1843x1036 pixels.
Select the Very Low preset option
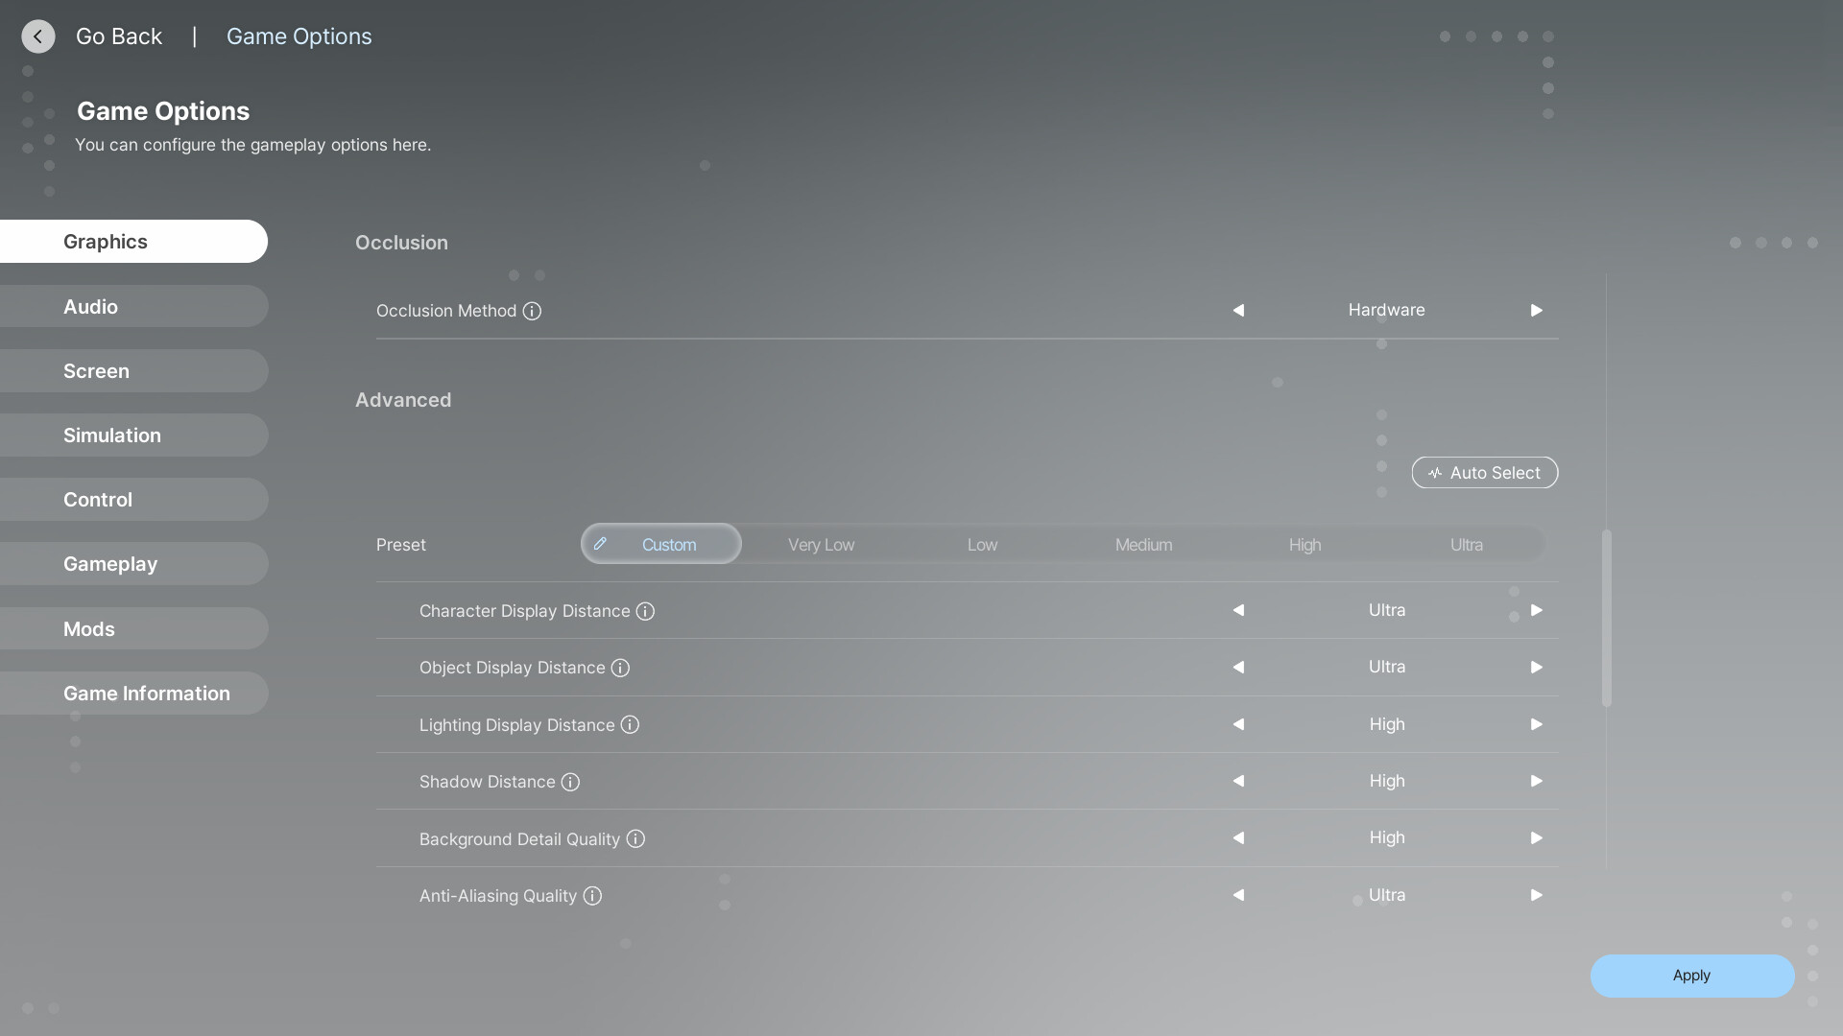point(821,545)
